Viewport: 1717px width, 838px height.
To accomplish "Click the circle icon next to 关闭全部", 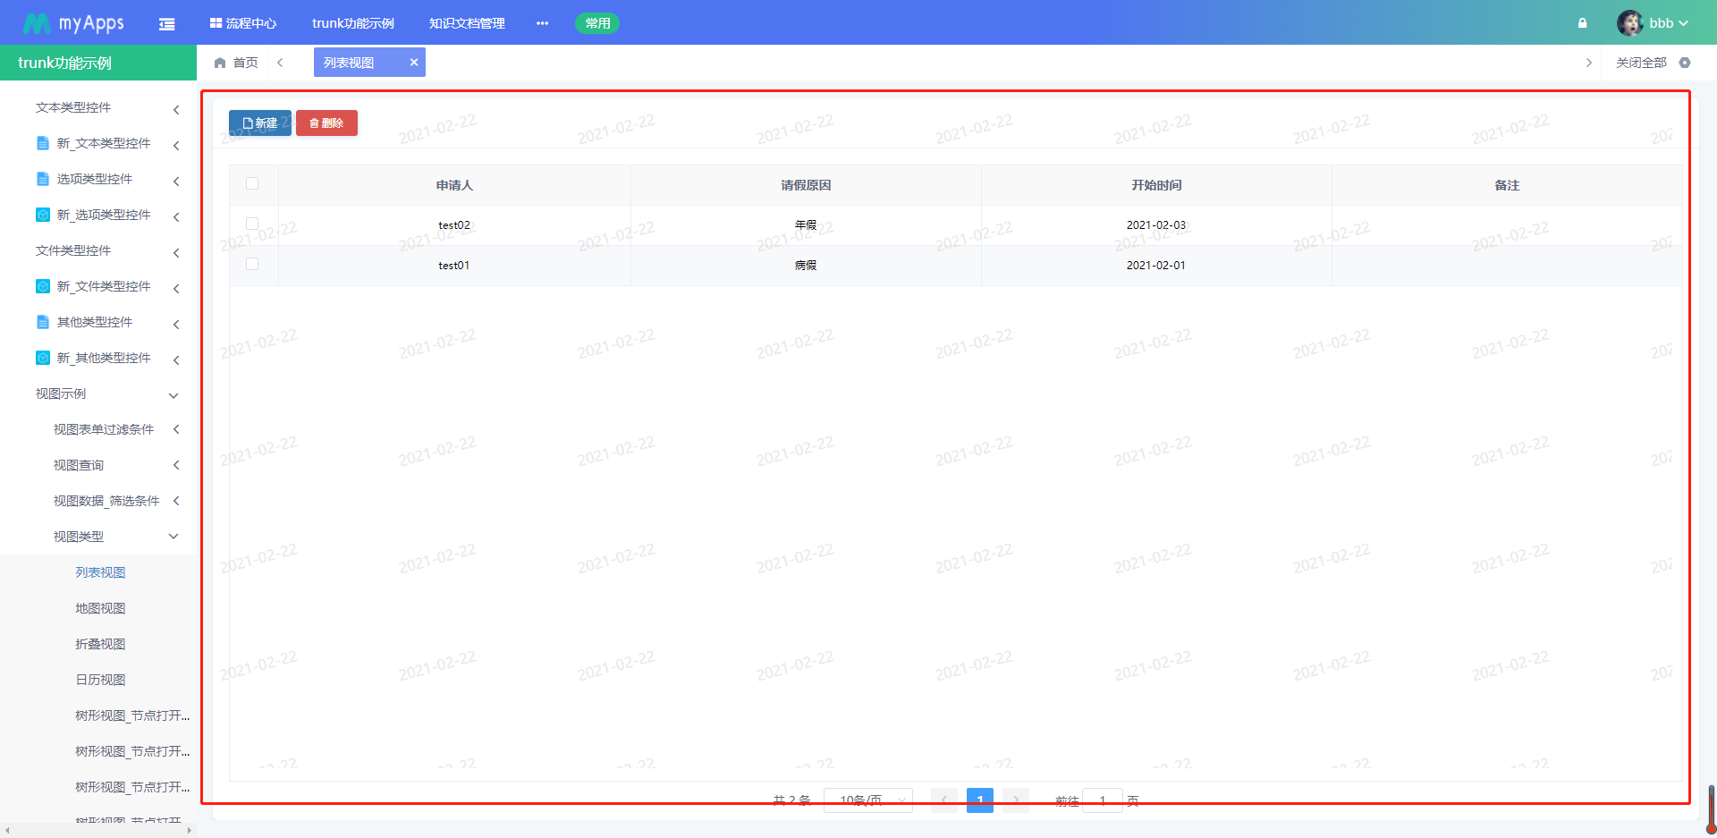I will point(1685,63).
